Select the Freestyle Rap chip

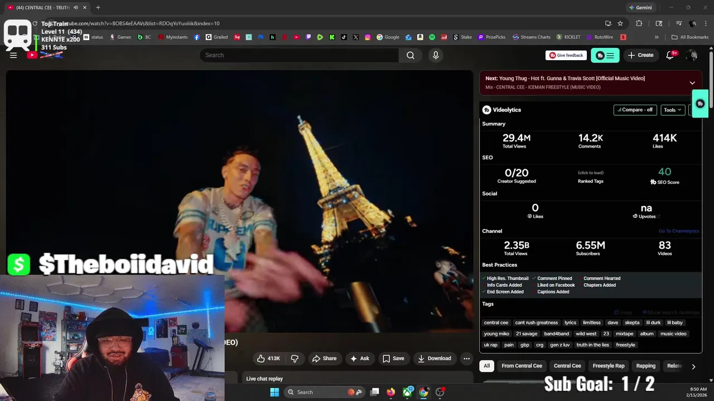608,366
